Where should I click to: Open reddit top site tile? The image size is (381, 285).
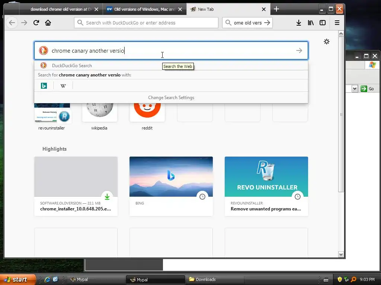(x=147, y=117)
